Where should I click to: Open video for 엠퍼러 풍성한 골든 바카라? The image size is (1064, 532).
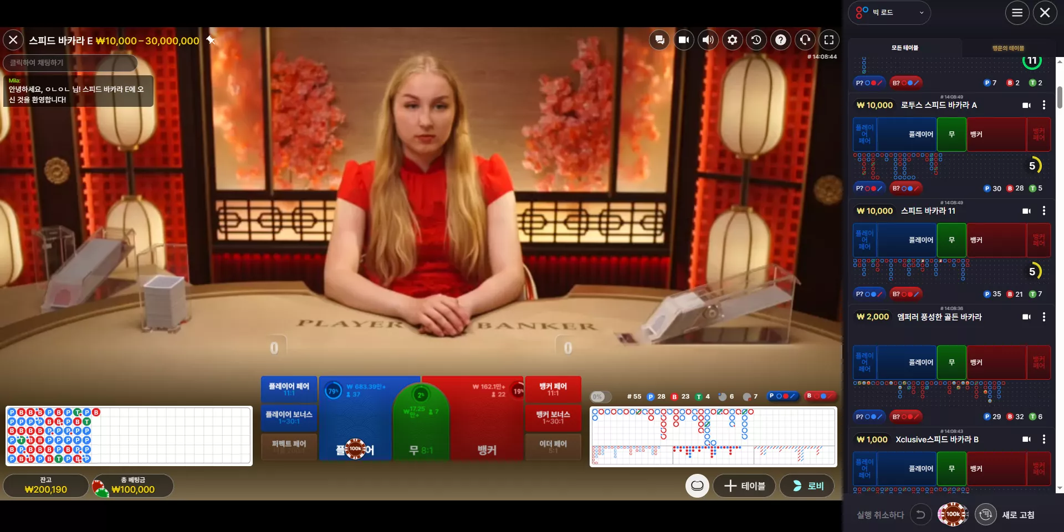click(1026, 317)
